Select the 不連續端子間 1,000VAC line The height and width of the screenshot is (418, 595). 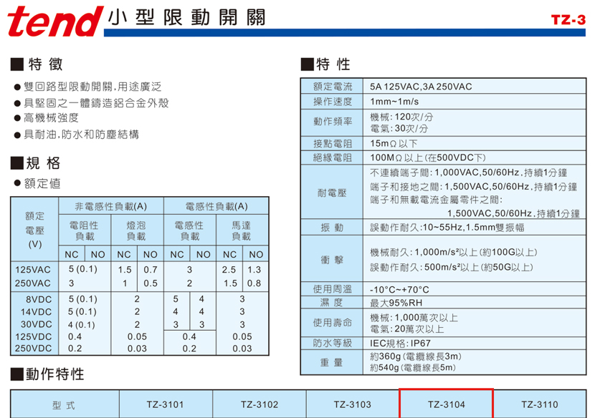click(x=469, y=172)
